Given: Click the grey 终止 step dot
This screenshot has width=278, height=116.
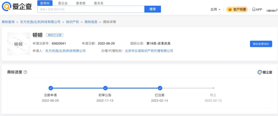Looking at the screenshot, I should pos(213,88).
